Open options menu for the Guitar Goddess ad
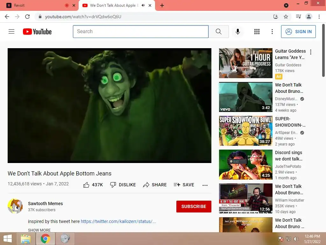The image size is (326, 245). coord(311,52)
